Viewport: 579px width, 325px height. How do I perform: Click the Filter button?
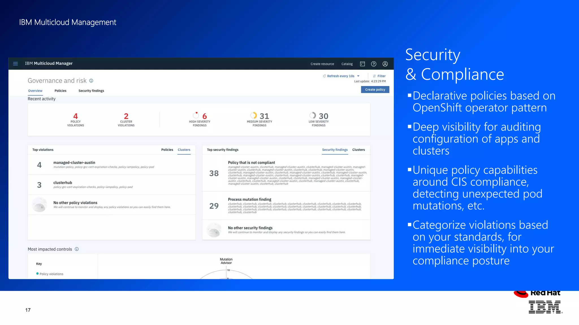click(379, 76)
